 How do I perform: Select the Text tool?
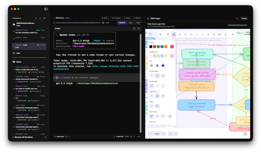click(214, 34)
